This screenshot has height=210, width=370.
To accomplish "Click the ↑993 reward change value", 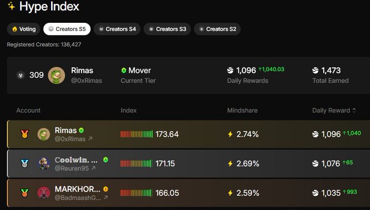I will [350, 192].
